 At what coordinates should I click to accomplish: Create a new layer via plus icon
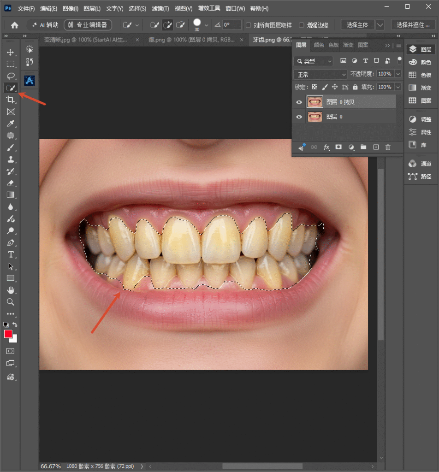coord(376,147)
